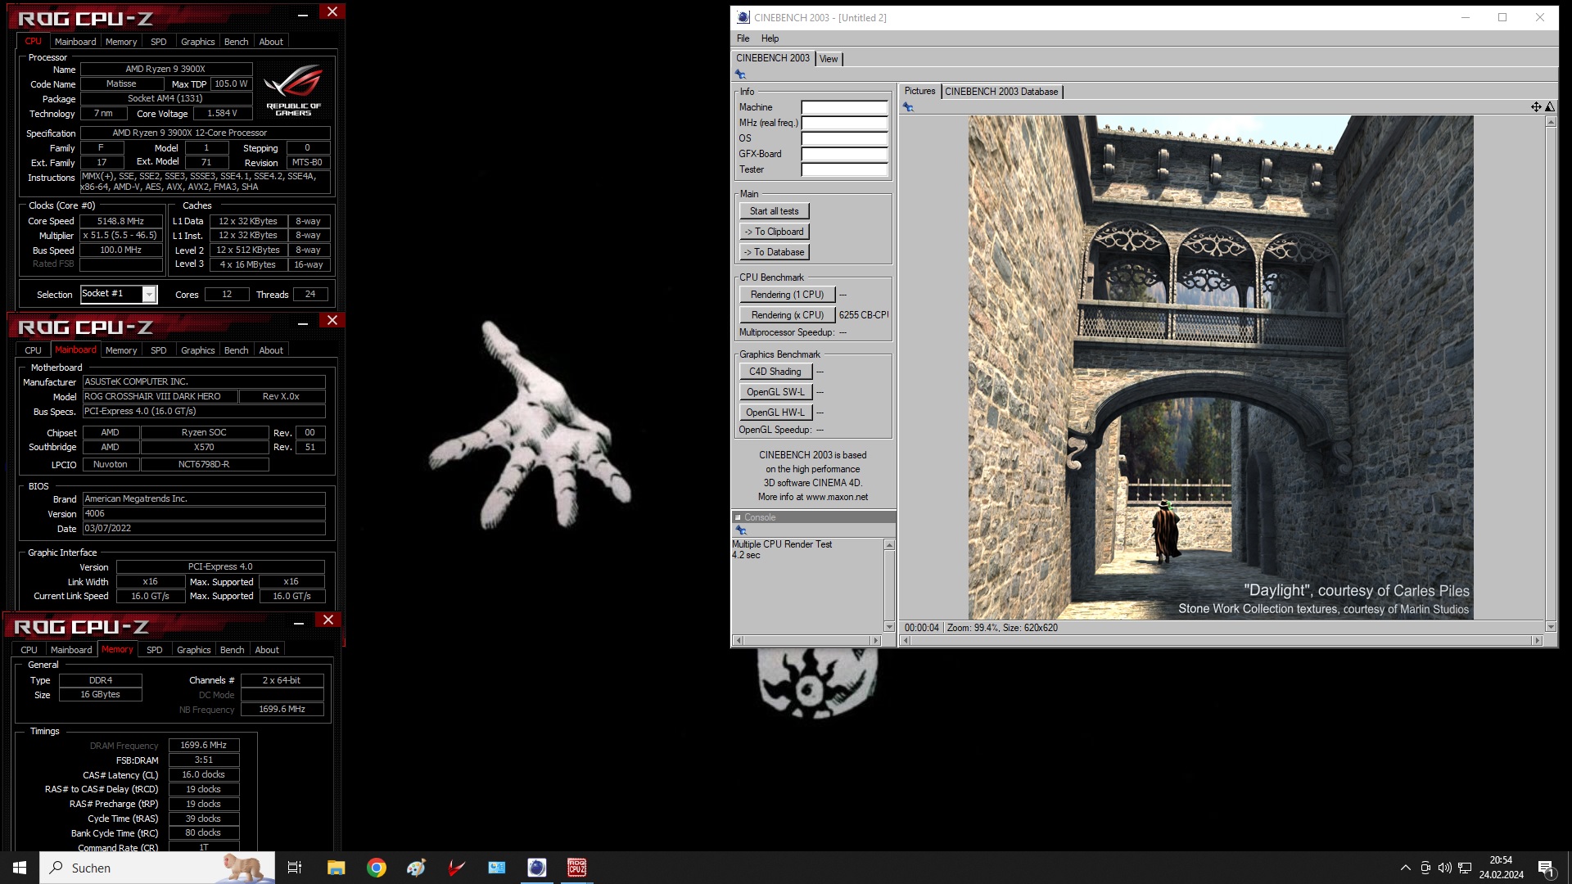Click the BIOS Date value 03/07/2022
Screen dimensions: 1572x884
pos(204,529)
